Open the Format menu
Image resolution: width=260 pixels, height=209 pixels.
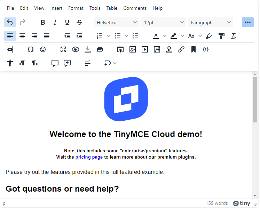click(x=76, y=8)
